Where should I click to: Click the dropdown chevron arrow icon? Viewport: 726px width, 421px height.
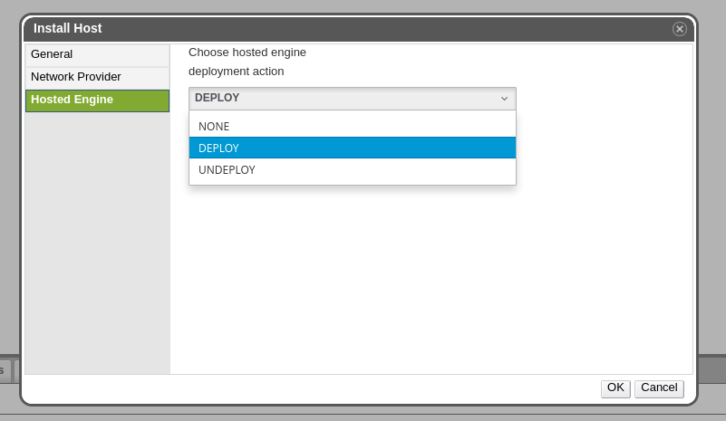(x=505, y=99)
